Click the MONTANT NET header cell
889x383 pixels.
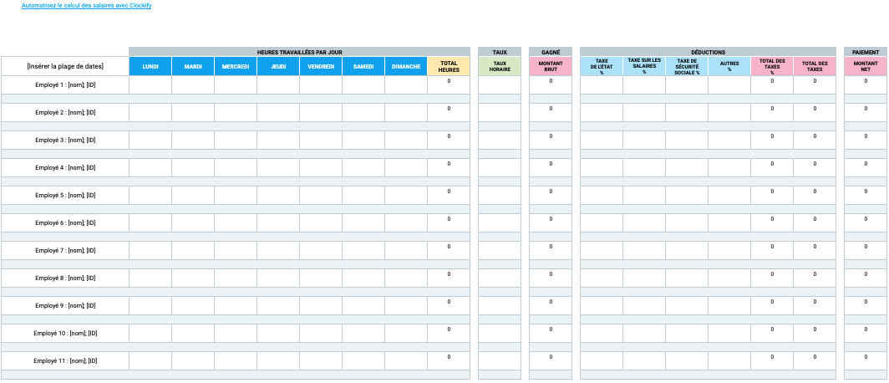866,66
